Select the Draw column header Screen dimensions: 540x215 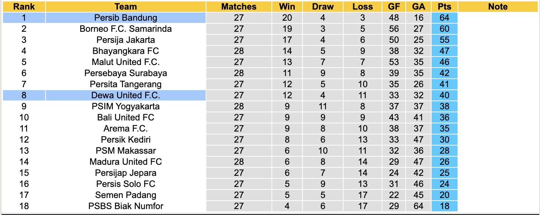(x=323, y=7)
